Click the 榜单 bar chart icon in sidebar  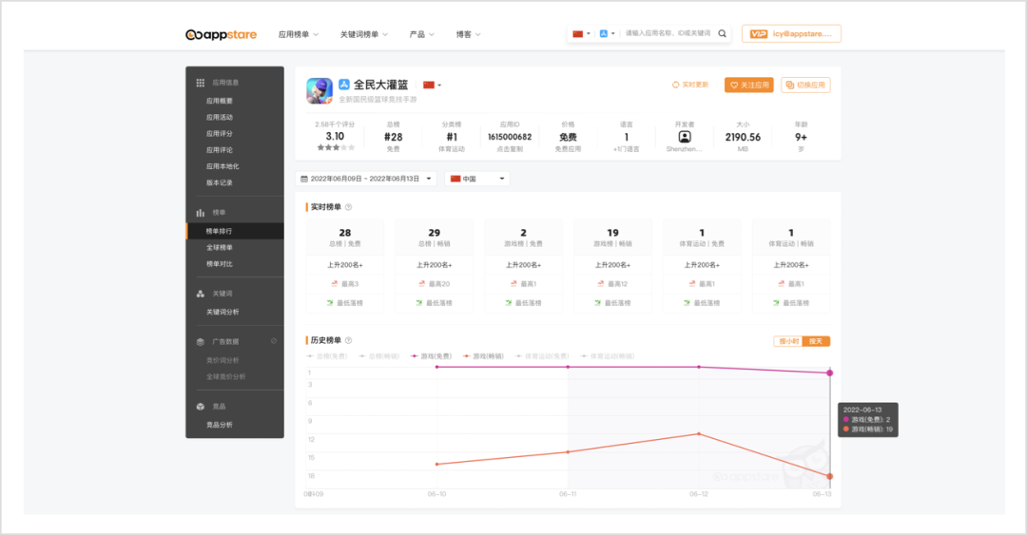201,213
